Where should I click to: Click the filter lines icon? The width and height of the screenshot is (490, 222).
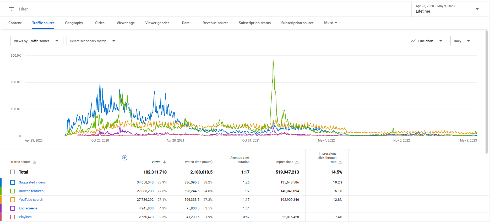coord(12,9)
